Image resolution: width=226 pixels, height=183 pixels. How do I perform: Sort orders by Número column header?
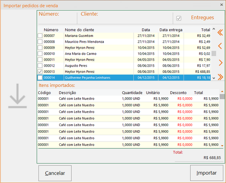coord(51,30)
